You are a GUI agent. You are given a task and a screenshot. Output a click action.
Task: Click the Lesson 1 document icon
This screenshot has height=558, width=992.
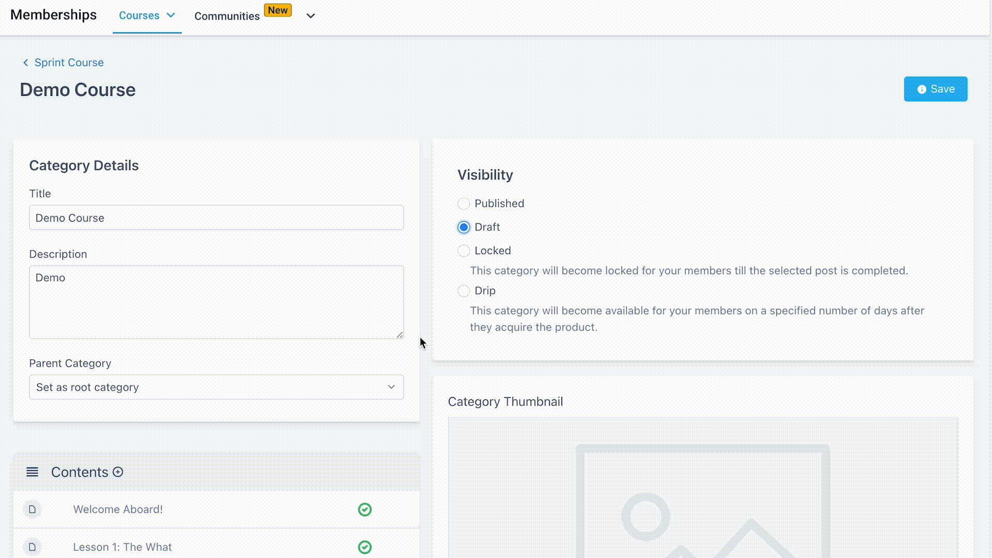32,547
